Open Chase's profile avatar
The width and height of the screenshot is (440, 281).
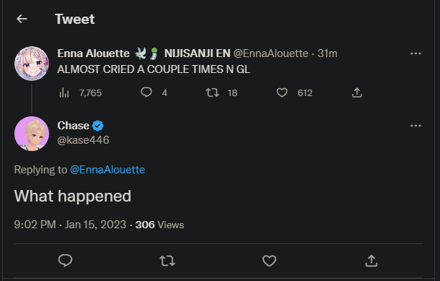coord(32,134)
